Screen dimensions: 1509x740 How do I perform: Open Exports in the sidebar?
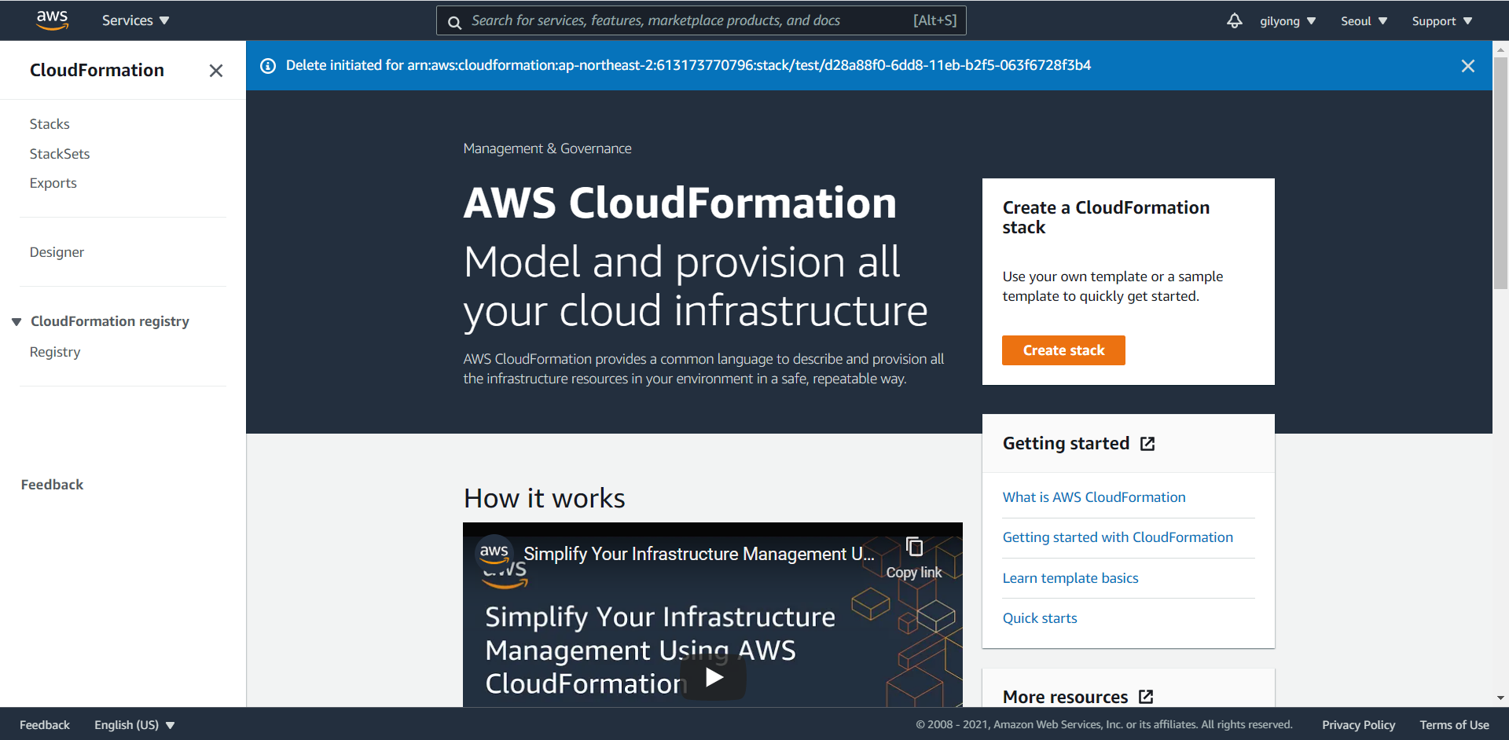[53, 183]
